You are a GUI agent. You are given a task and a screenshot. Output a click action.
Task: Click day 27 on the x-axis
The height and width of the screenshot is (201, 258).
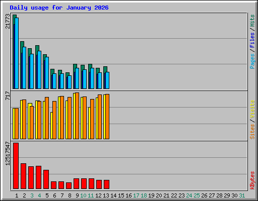[x=212, y=195]
